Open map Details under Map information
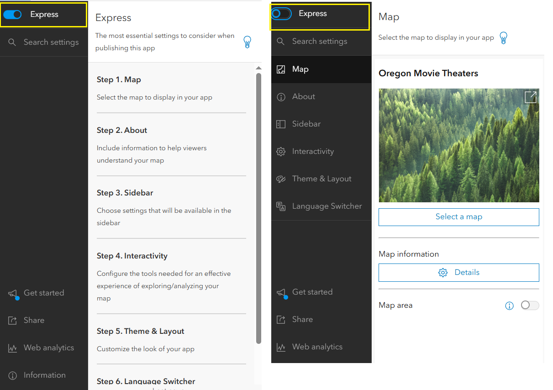 point(458,272)
